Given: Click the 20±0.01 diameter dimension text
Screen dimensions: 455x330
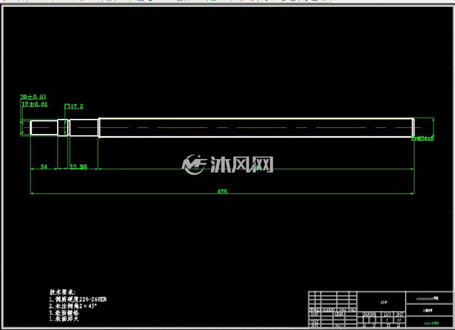Looking at the screenshot, I should tap(33, 97).
